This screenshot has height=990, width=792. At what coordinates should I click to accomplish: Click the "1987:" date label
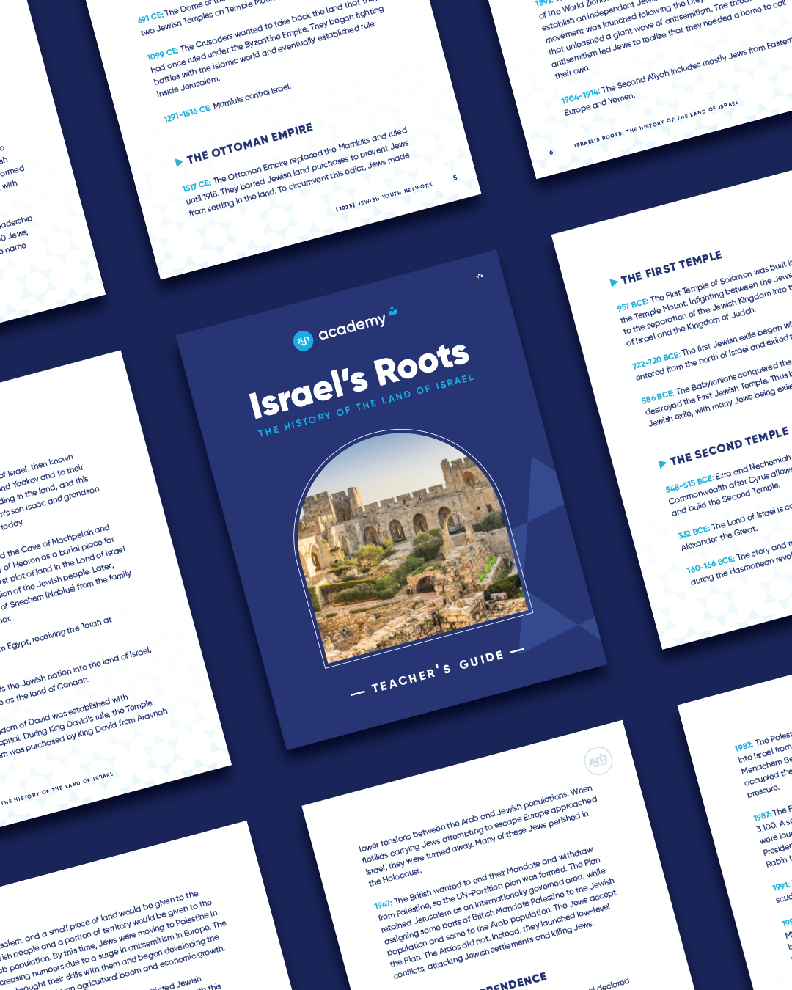(x=761, y=815)
